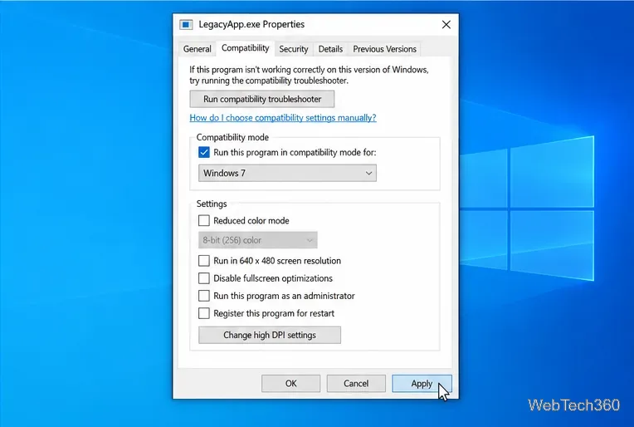
Task: Click the Cancel button
Action: [x=356, y=383]
